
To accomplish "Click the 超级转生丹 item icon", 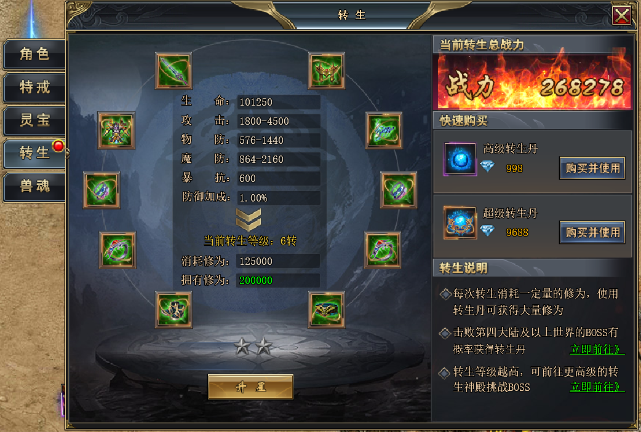I will tap(460, 223).
